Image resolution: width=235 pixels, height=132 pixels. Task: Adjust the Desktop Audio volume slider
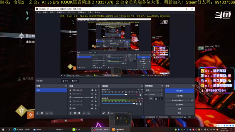[134, 104]
